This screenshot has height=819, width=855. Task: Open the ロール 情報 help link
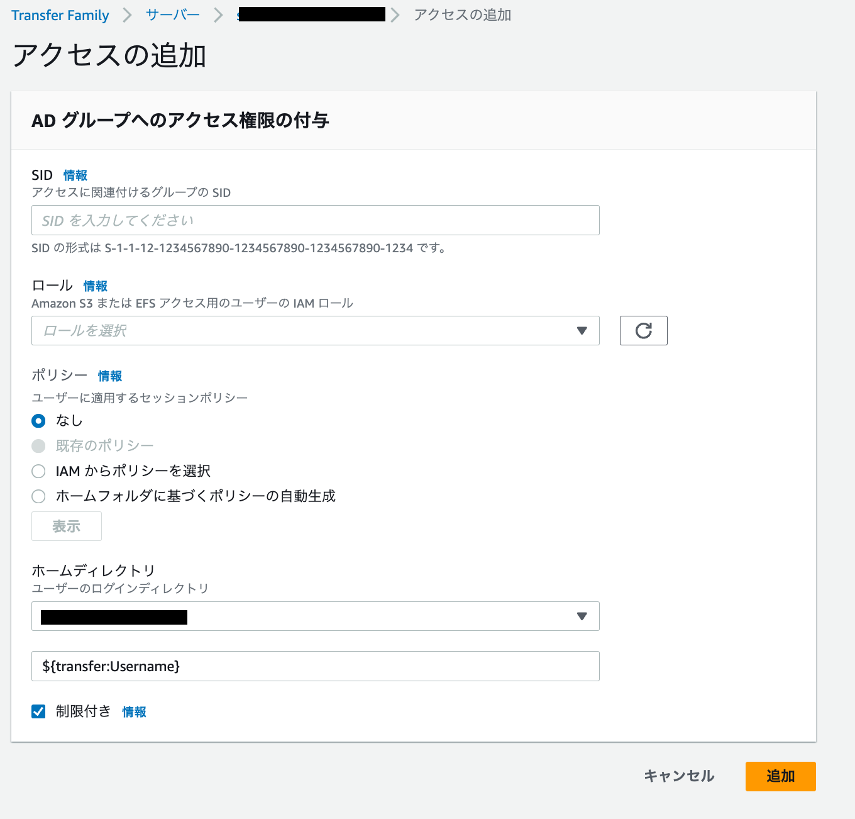point(95,286)
